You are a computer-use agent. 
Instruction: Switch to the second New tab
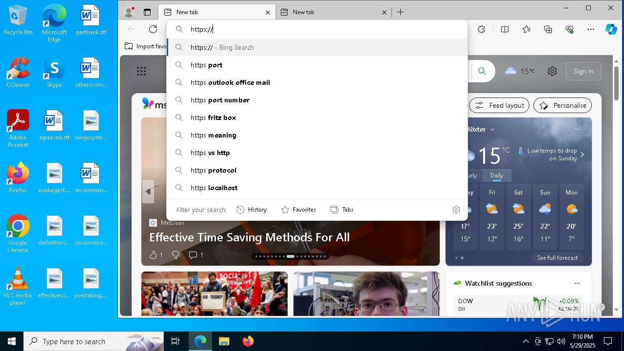pos(334,12)
